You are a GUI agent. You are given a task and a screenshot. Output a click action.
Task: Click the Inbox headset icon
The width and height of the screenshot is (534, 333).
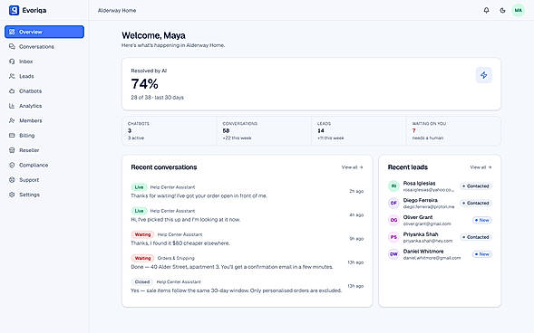12,62
